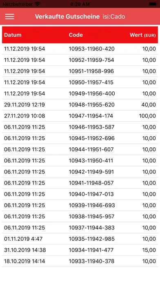Open voucher 10953-11960-420
The image size is (160, 284).
click(x=80, y=49)
